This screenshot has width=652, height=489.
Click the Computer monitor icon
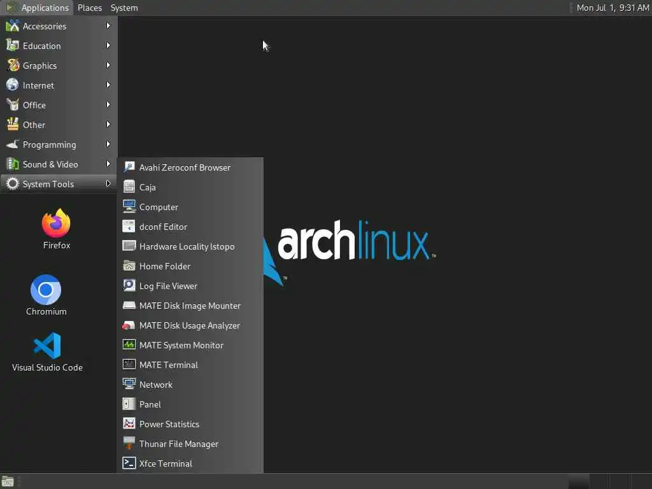point(129,207)
